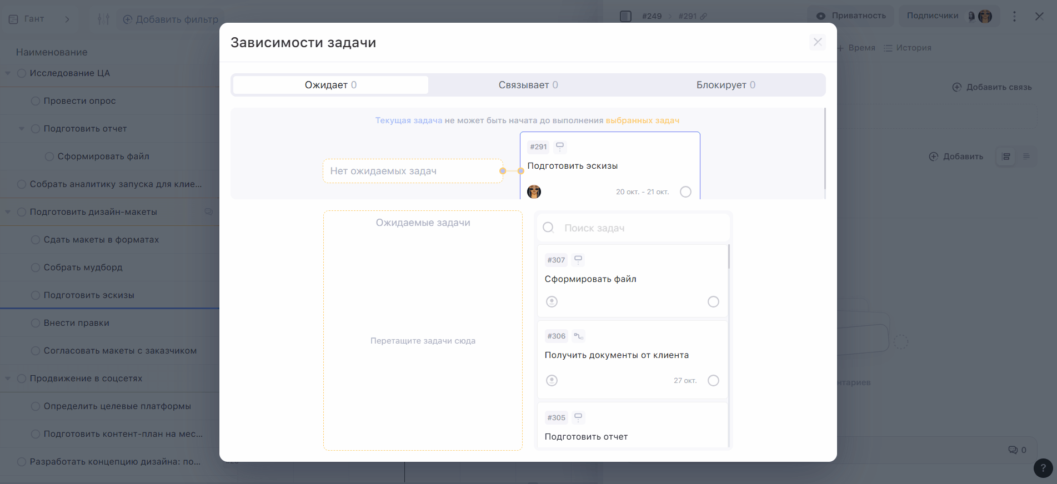Viewport: 1057px width, 484px height.
Task: Click assignee icon on Получить документы от клиента
Action: pos(552,380)
